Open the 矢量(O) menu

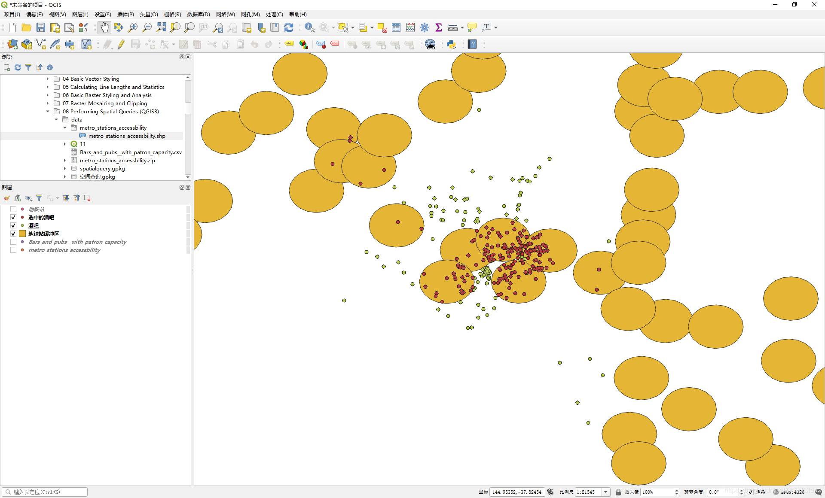(149, 14)
